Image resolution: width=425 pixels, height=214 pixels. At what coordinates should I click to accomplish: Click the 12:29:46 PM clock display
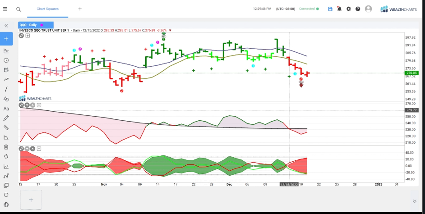(x=262, y=9)
